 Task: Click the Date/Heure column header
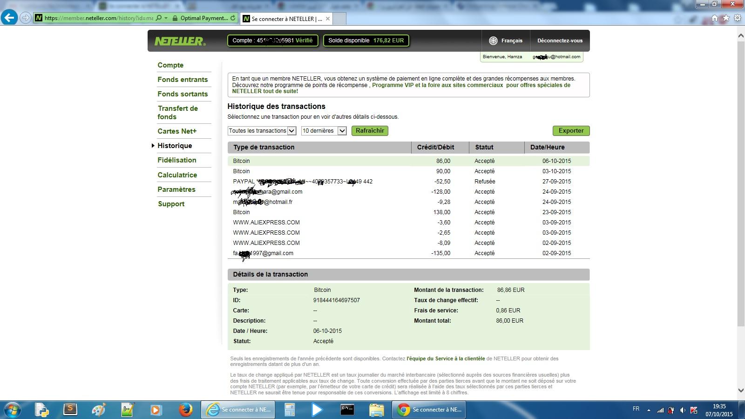pos(557,147)
